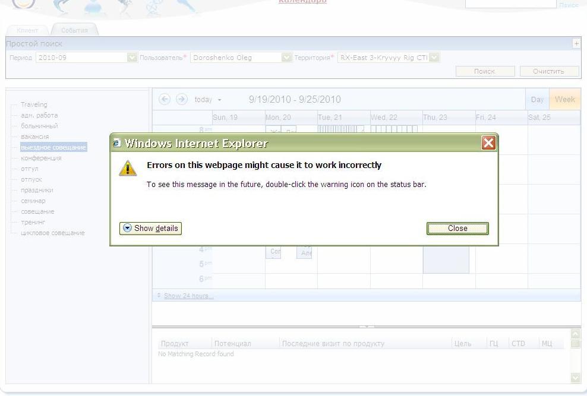Open the Клиент tab
This screenshot has width=587, height=396.
[27, 30]
